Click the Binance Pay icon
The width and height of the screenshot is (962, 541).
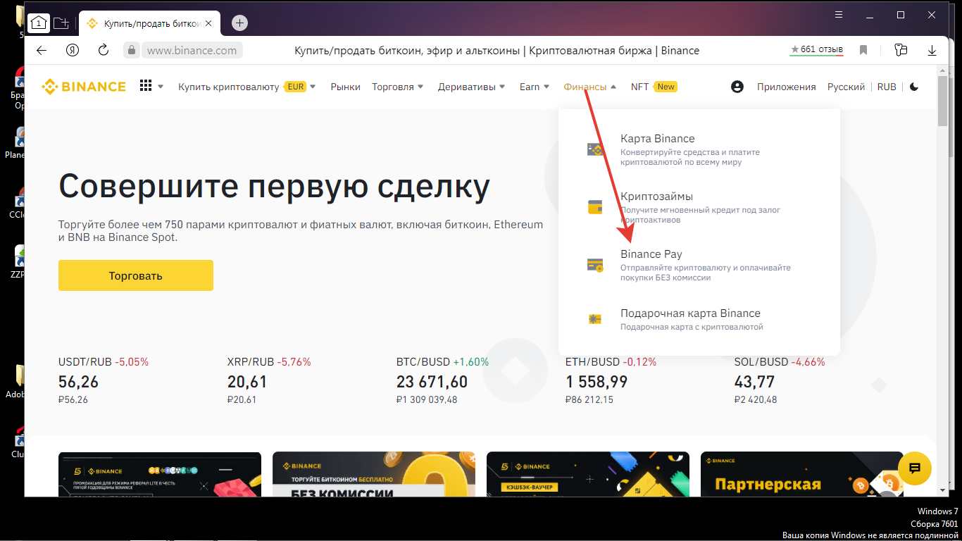(x=595, y=265)
